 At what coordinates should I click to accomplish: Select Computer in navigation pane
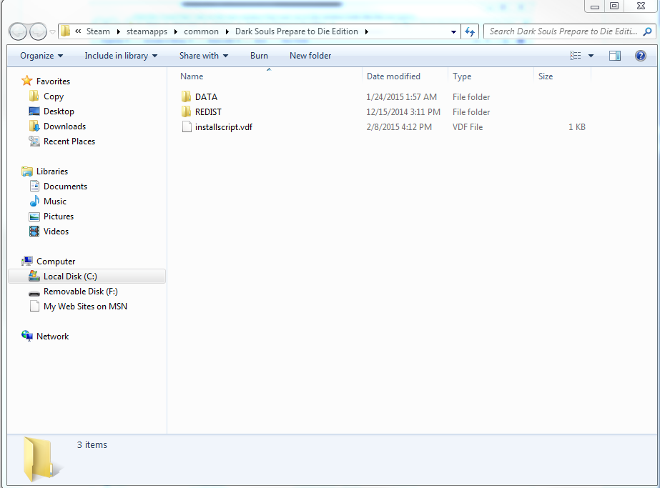[x=56, y=262]
